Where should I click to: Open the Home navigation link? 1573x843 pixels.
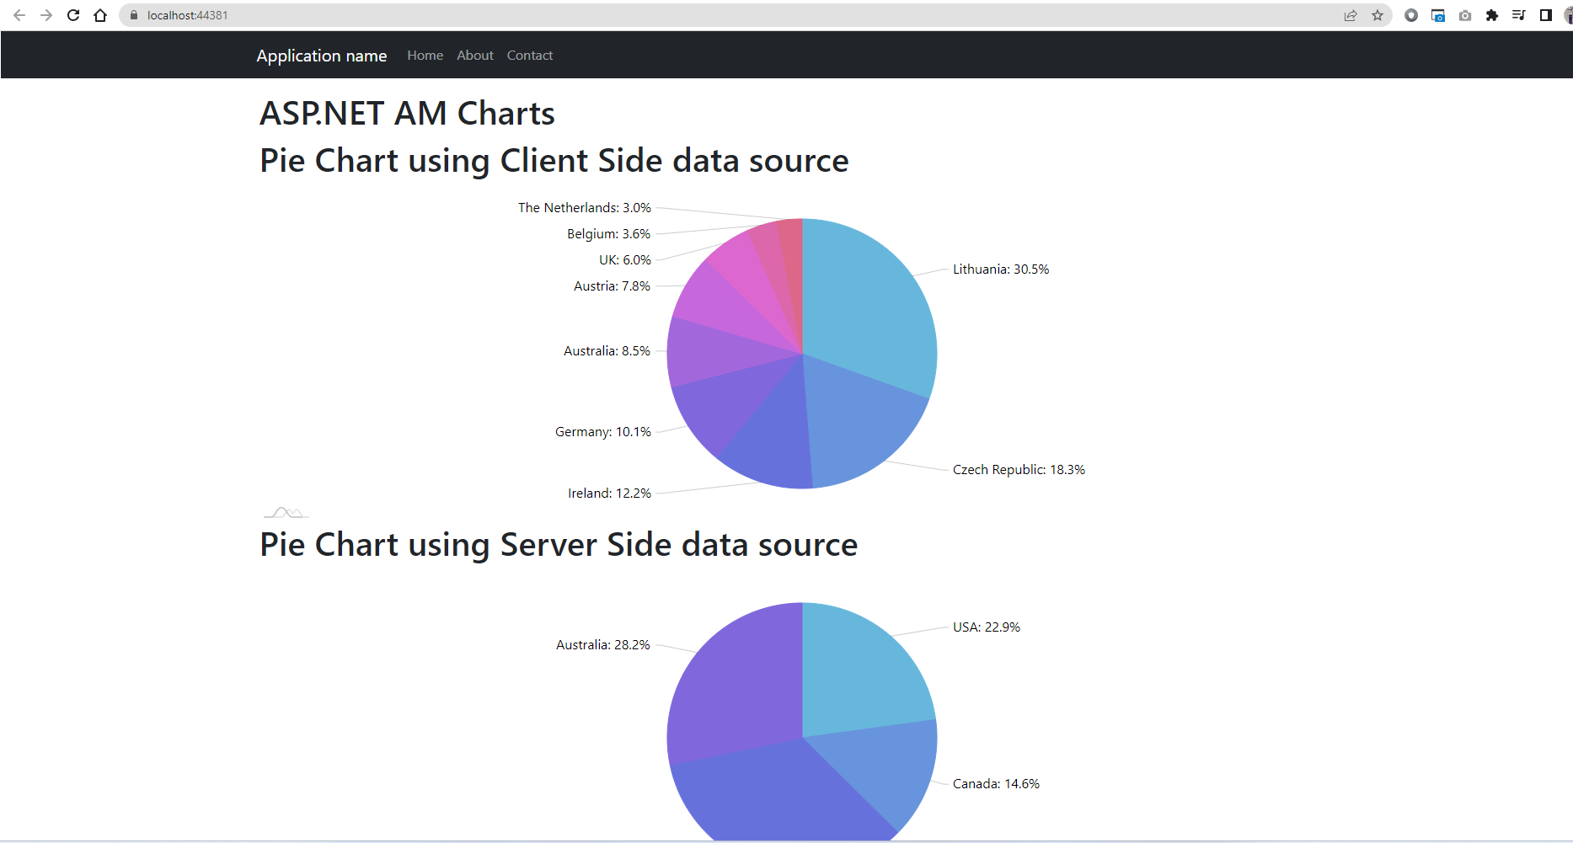[425, 56]
